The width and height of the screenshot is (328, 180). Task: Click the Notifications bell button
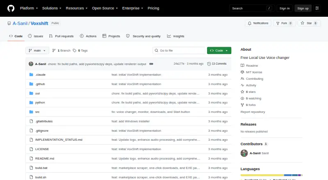(258, 23)
